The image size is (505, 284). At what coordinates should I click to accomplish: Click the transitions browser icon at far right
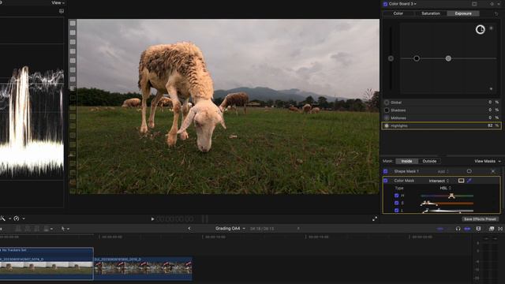pyautogui.click(x=500, y=229)
